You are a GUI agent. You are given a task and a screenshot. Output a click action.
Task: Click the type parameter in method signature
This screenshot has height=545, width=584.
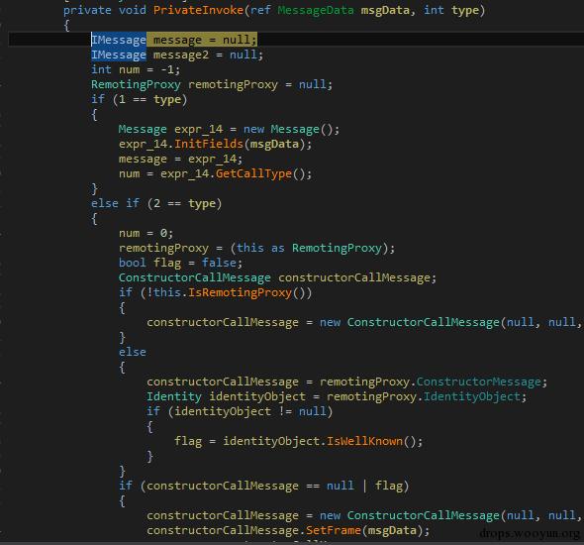point(465,10)
